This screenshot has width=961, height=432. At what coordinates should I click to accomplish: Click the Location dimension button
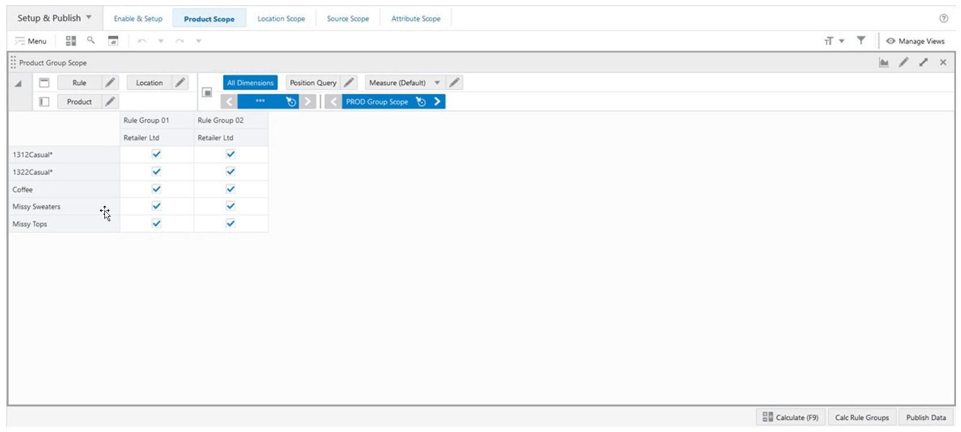[x=149, y=83]
